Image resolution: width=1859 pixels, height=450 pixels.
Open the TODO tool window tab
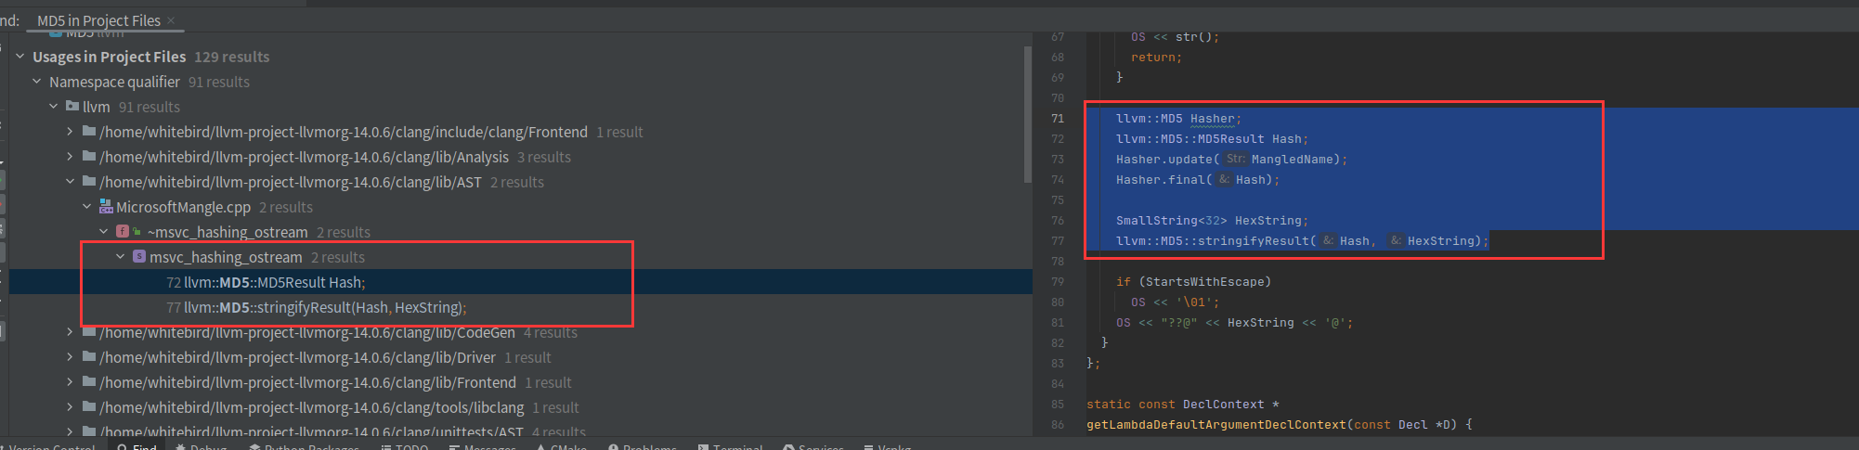(404, 446)
